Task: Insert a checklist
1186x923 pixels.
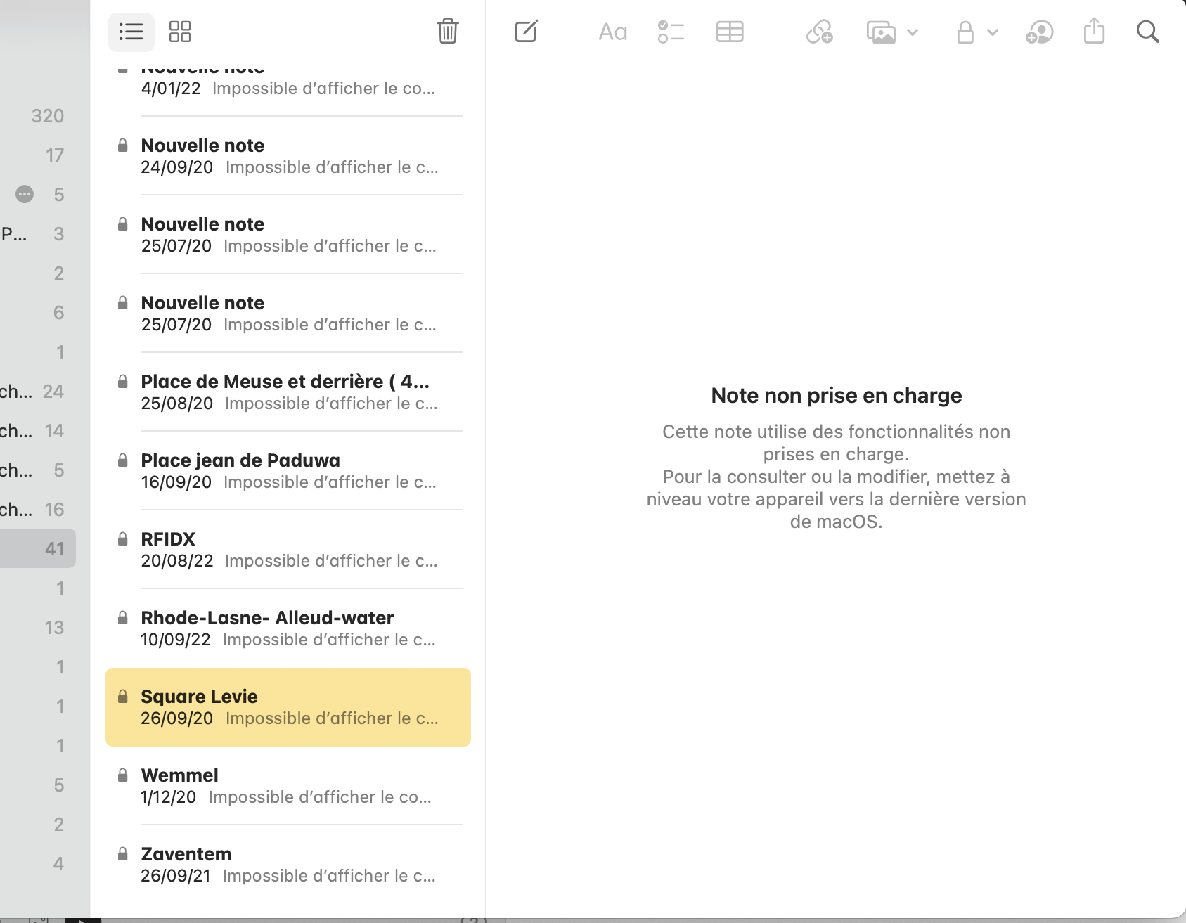Action: (x=671, y=32)
